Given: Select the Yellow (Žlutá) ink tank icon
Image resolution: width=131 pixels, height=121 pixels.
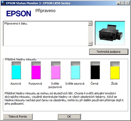Looking at the screenshot, I should pos(115,70).
